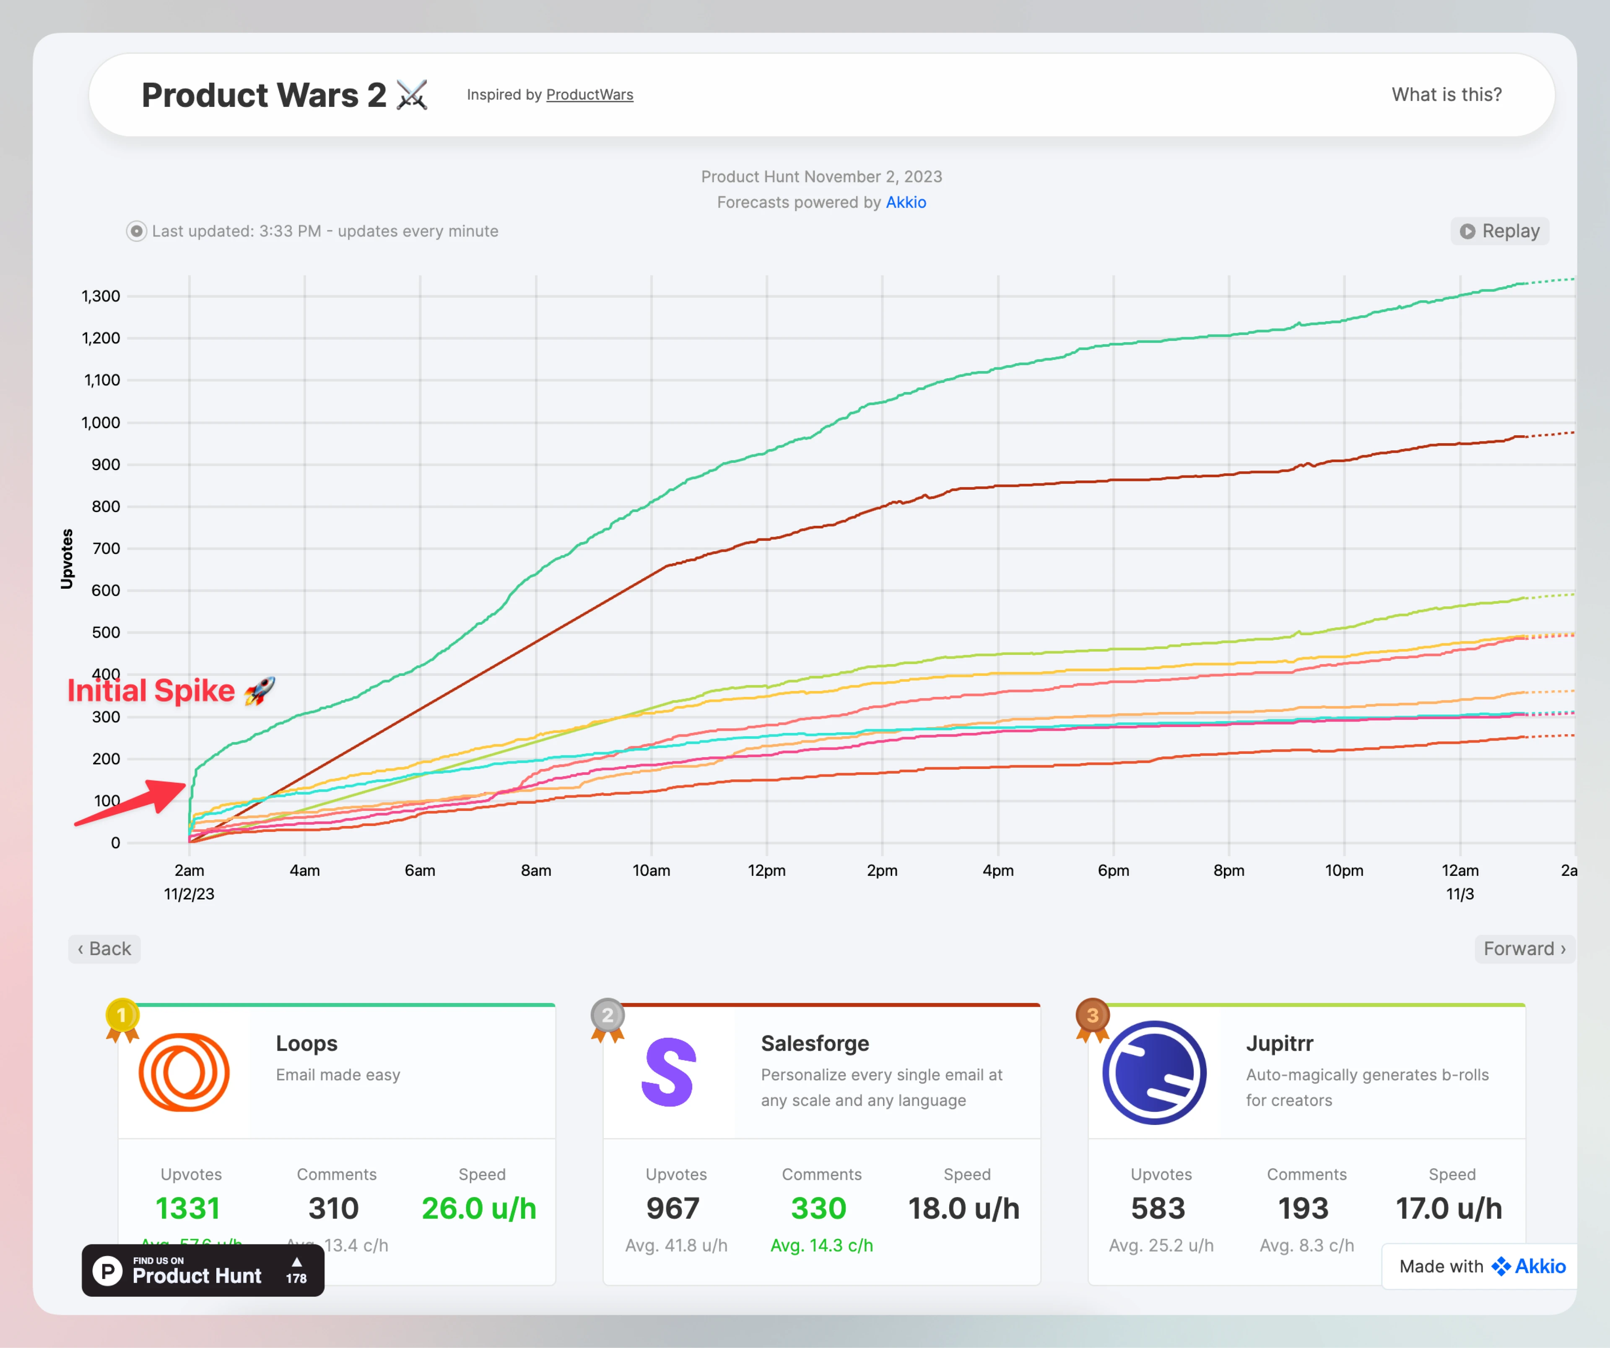Image resolution: width=1610 pixels, height=1348 pixels.
Task: Click the Product Hunt November 2, 2023 heading
Action: point(822,177)
